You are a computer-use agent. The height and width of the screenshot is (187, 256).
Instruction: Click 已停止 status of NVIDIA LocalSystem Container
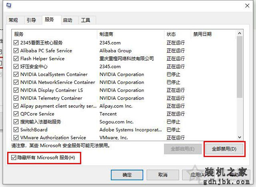click(x=173, y=74)
